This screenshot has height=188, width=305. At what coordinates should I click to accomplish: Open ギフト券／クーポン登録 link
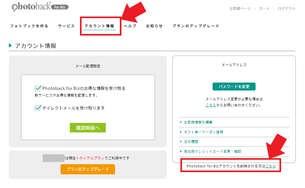click(x=203, y=132)
